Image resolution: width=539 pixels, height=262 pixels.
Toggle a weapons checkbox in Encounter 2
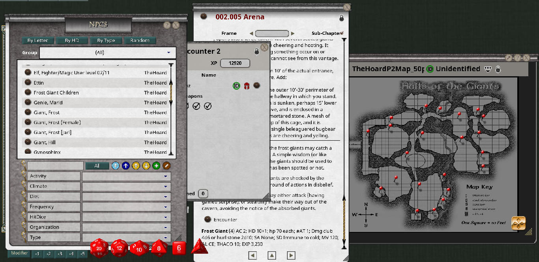pyautogui.click(x=196, y=106)
